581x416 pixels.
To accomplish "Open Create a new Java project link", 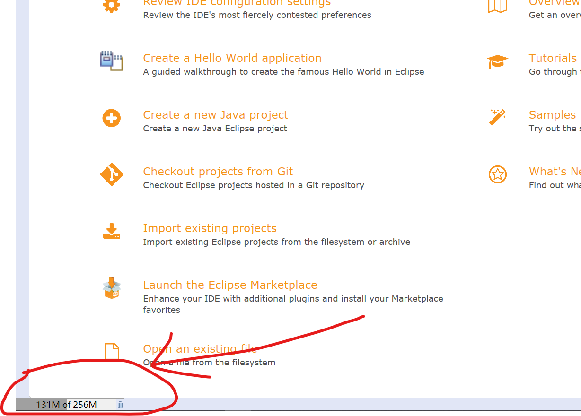I will tap(215, 115).
